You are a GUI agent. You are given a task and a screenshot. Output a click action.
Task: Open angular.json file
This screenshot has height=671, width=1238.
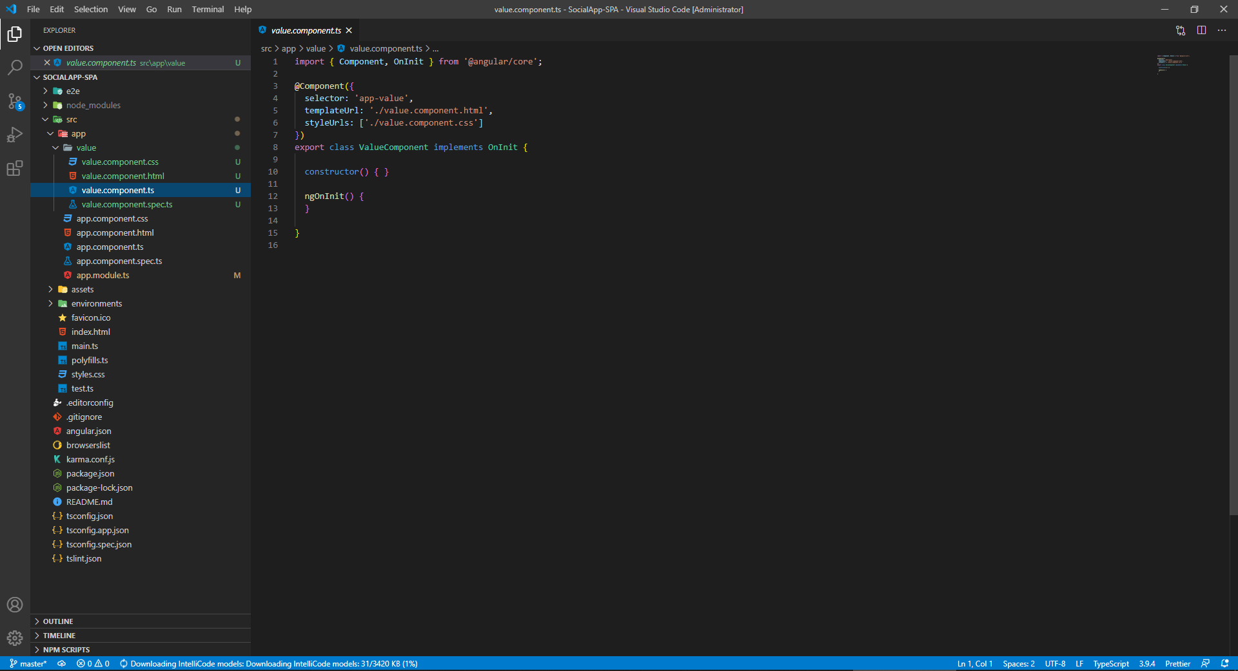point(141,431)
